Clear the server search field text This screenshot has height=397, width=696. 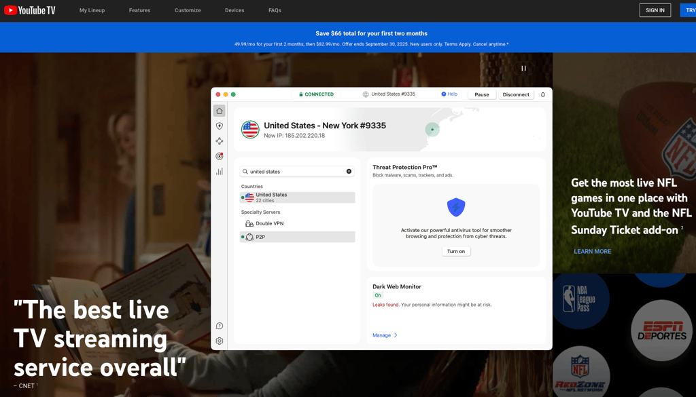coord(349,172)
